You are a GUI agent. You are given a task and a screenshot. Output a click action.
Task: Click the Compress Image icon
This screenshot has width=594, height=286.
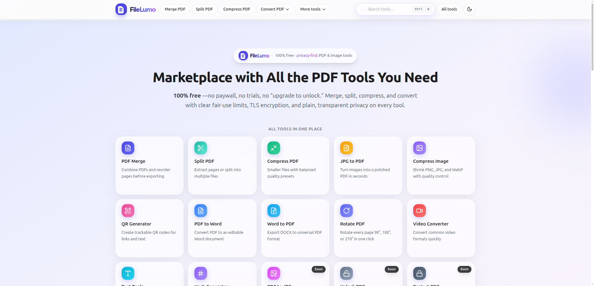pyautogui.click(x=419, y=148)
